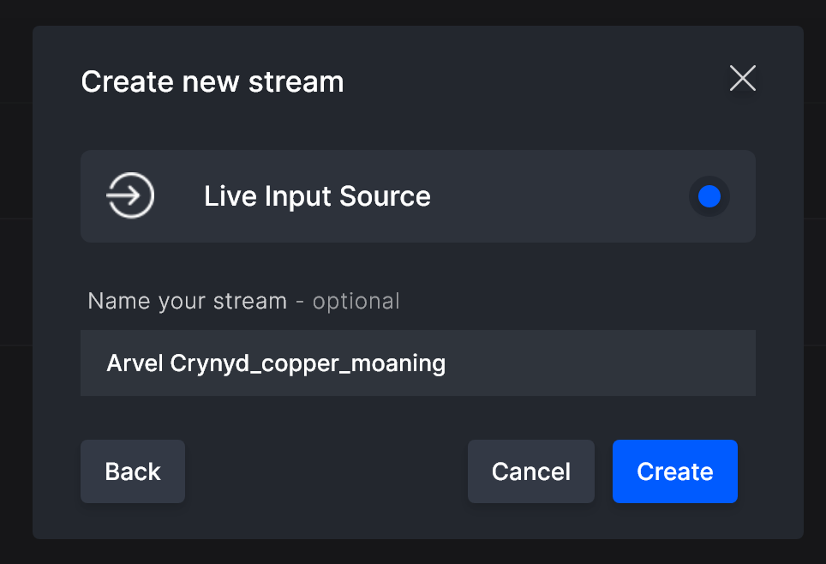Click the Name your stream label
Image resolution: width=826 pixels, height=564 pixels.
(188, 302)
